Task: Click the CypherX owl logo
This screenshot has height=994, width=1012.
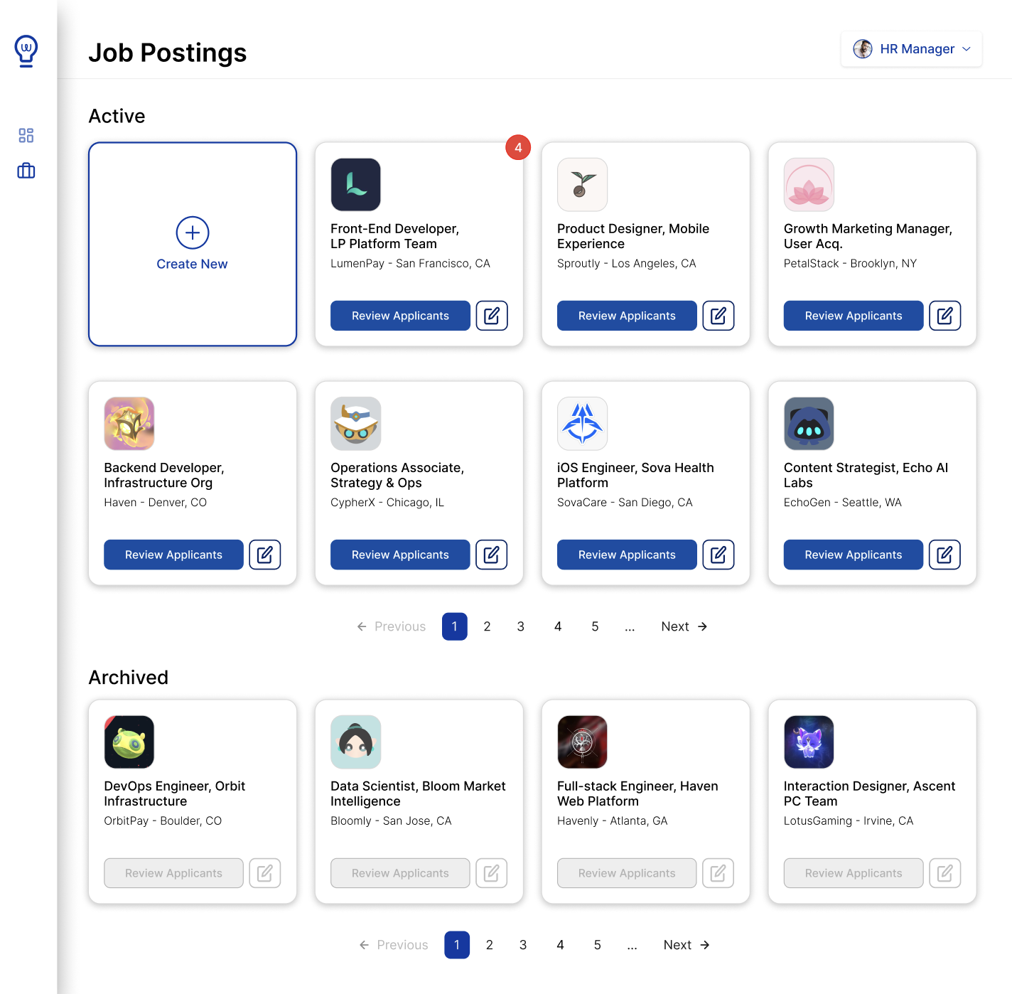Action: (356, 424)
